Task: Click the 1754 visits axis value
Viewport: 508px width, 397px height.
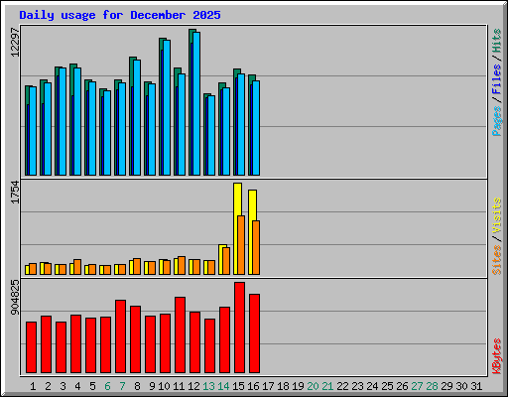Action: click(x=15, y=192)
